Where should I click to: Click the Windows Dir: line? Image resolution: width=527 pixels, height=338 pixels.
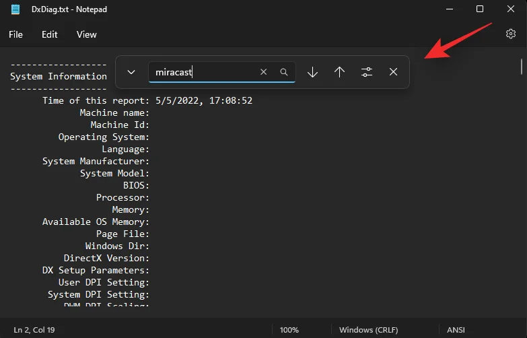tap(117, 246)
